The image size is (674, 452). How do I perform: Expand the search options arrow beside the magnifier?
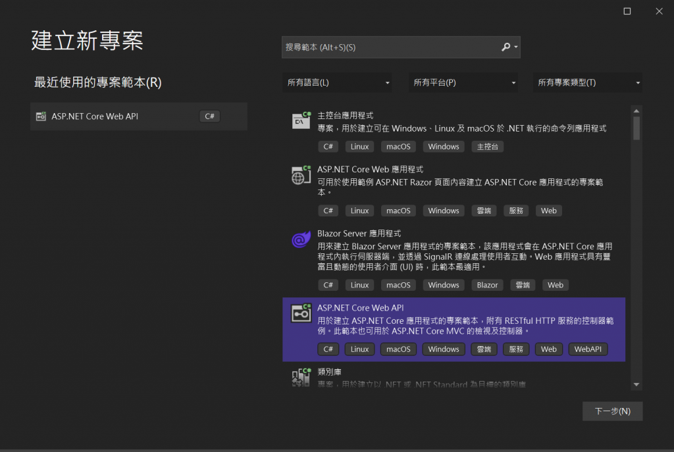pyautogui.click(x=516, y=47)
